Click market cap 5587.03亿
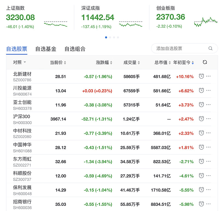The image size is (219, 211). (x=161, y=148)
